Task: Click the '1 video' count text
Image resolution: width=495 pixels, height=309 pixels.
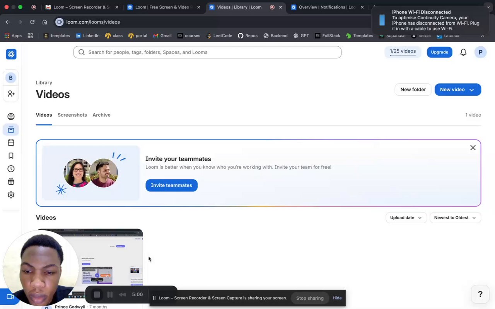Action: [x=473, y=115]
